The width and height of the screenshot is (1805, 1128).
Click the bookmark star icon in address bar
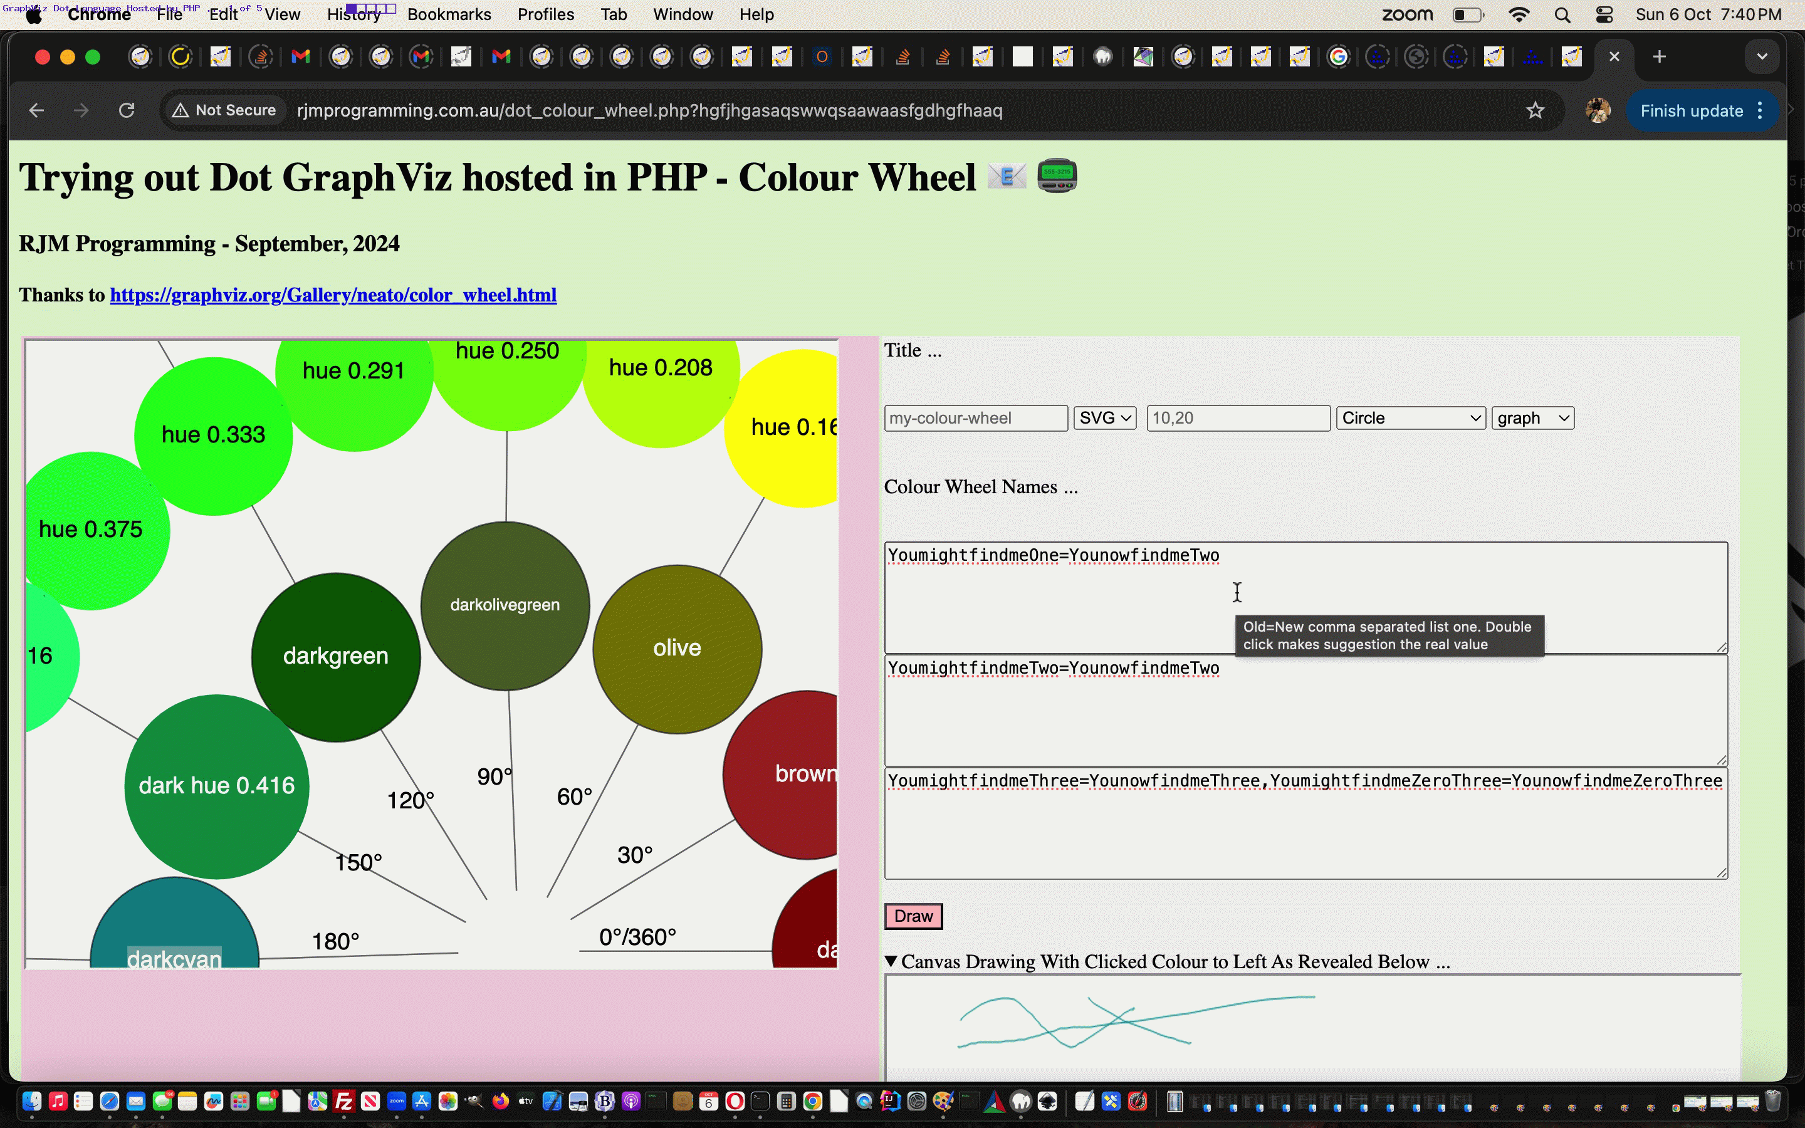[x=1536, y=110]
